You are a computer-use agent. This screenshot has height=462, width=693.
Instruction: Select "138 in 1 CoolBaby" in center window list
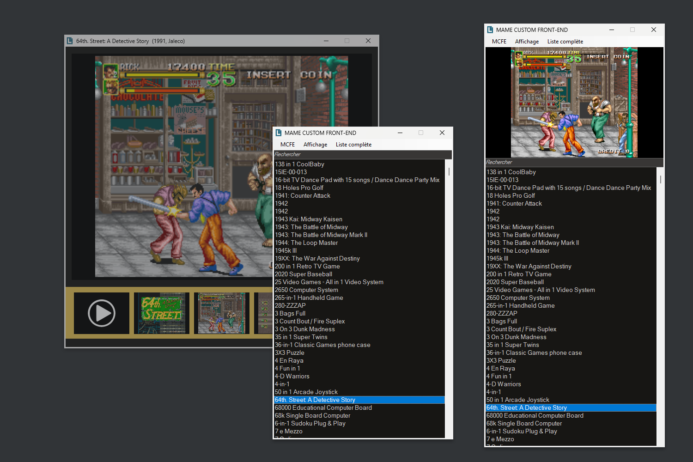coord(359,164)
